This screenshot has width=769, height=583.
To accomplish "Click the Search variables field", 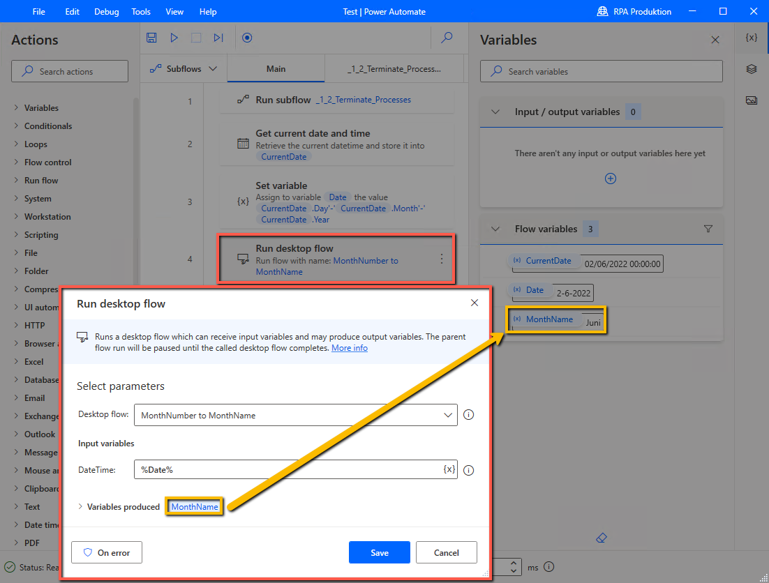I will click(602, 72).
